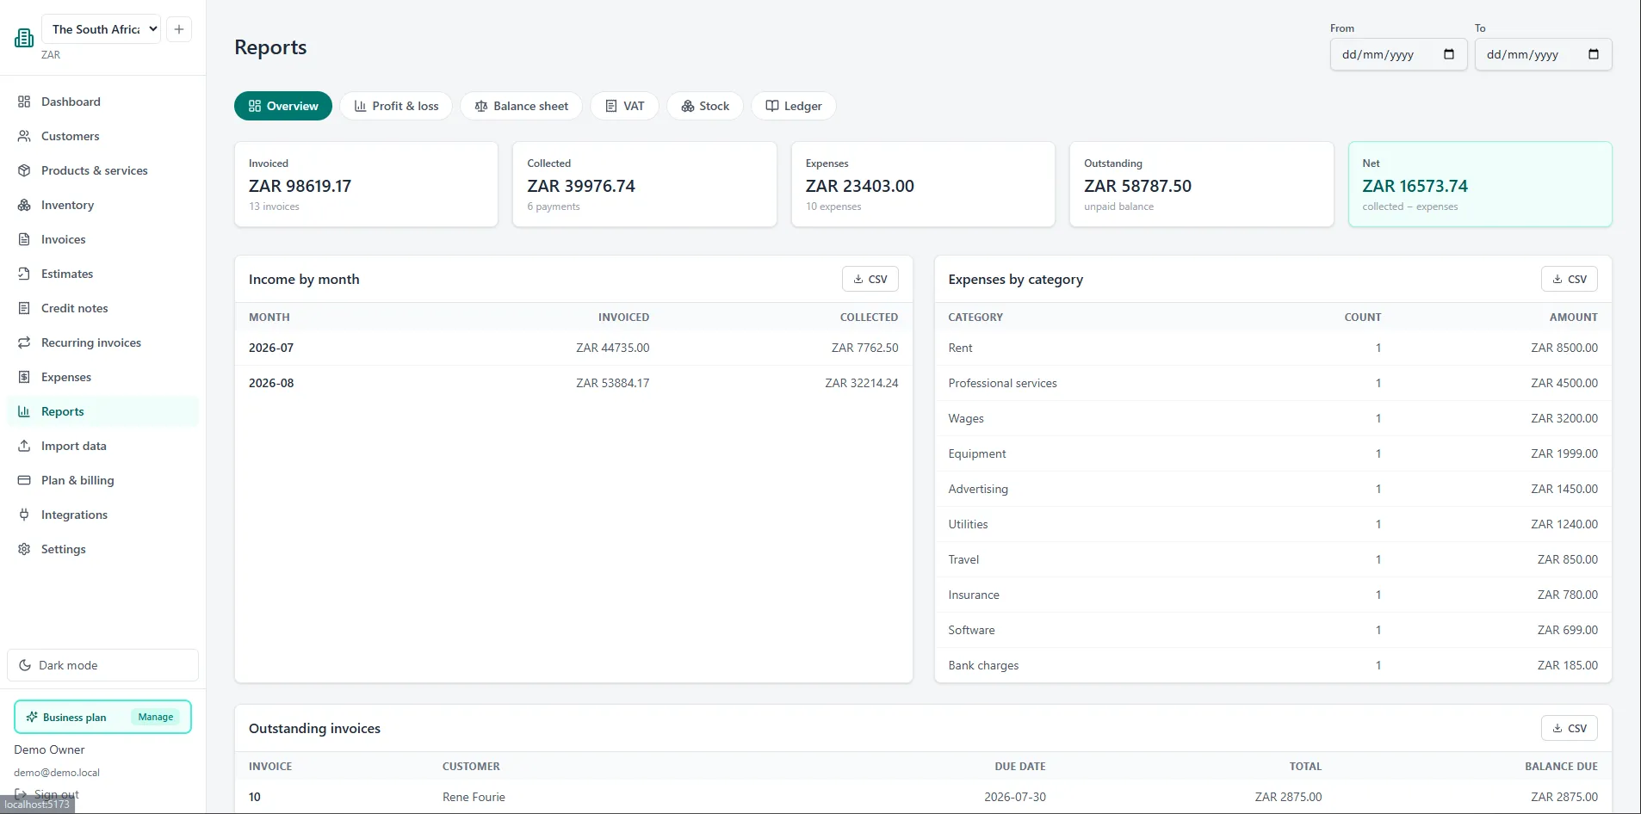Viewport: 1641px width, 814px height.
Task: Switch to the Profit & loss tab
Action: pos(396,106)
